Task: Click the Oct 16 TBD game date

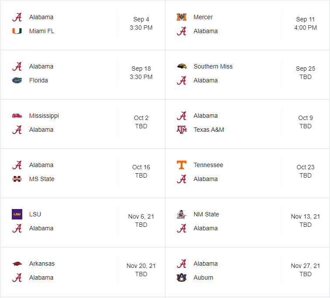Action: pos(141,171)
